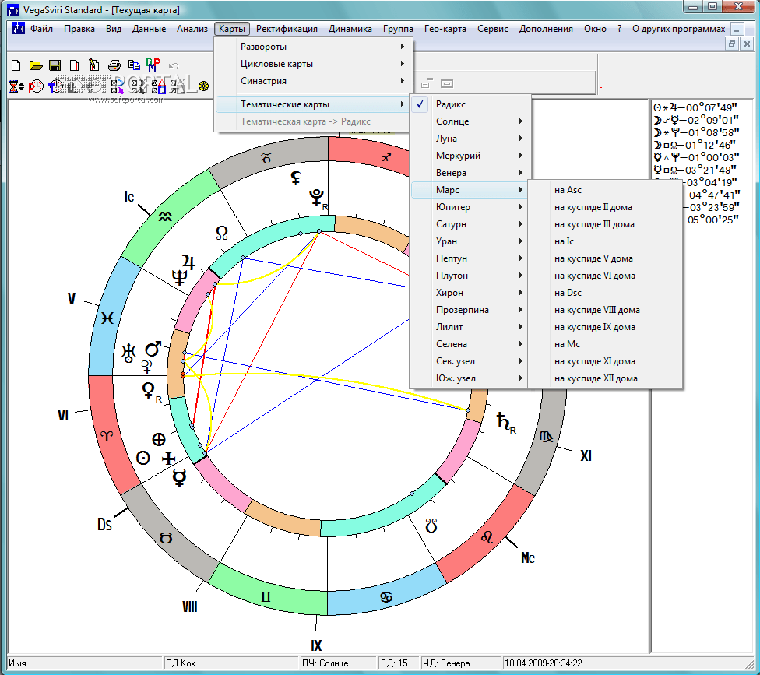Open the Правка menu
This screenshot has height=675, width=760.
79,29
